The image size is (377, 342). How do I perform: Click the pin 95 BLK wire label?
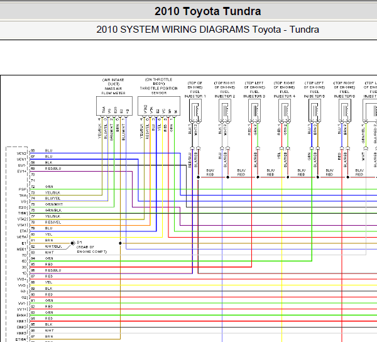tap(48, 324)
